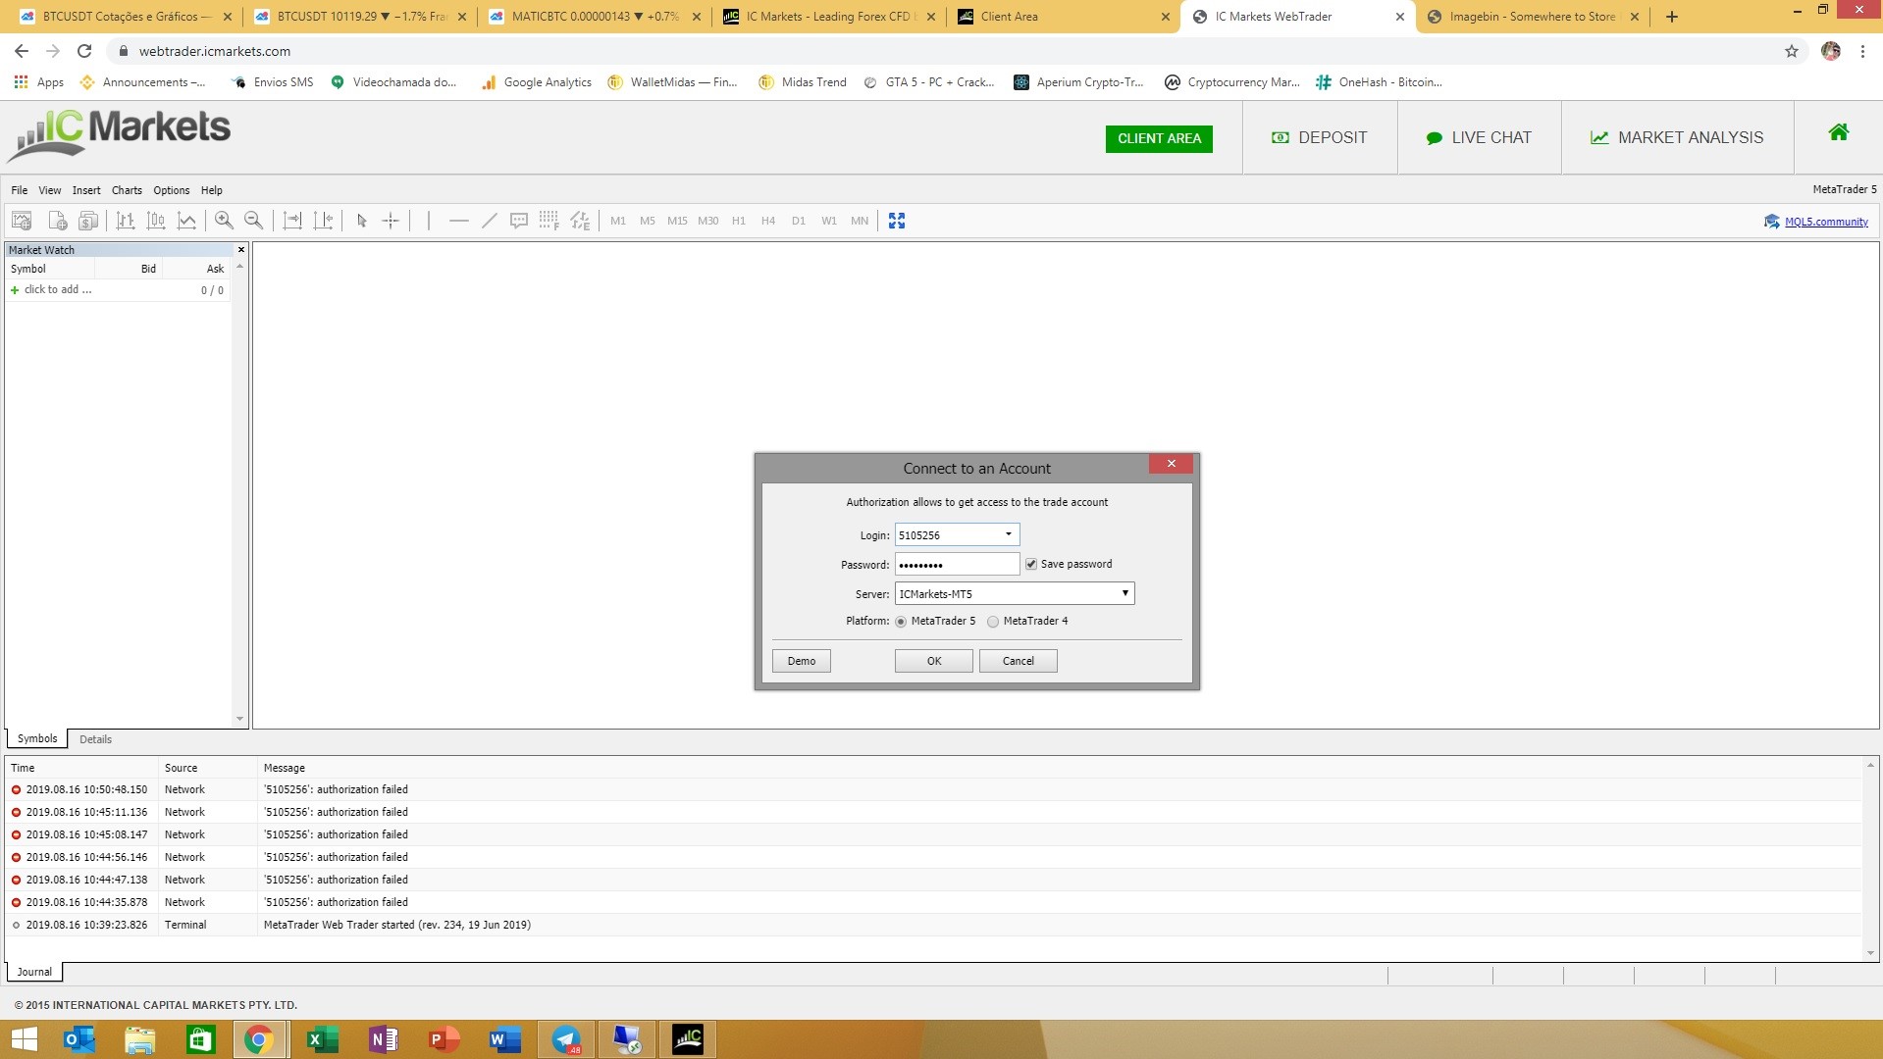
Task: Click Market Watch scrollbar down arrow
Action: click(x=240, y=719)
